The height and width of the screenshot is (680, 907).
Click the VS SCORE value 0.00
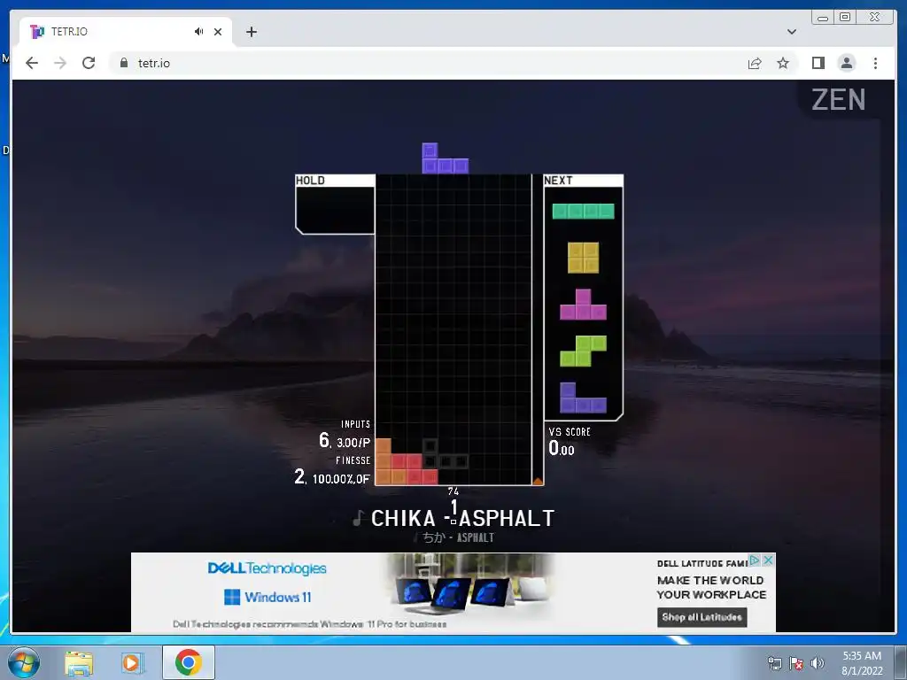point(561,448)
